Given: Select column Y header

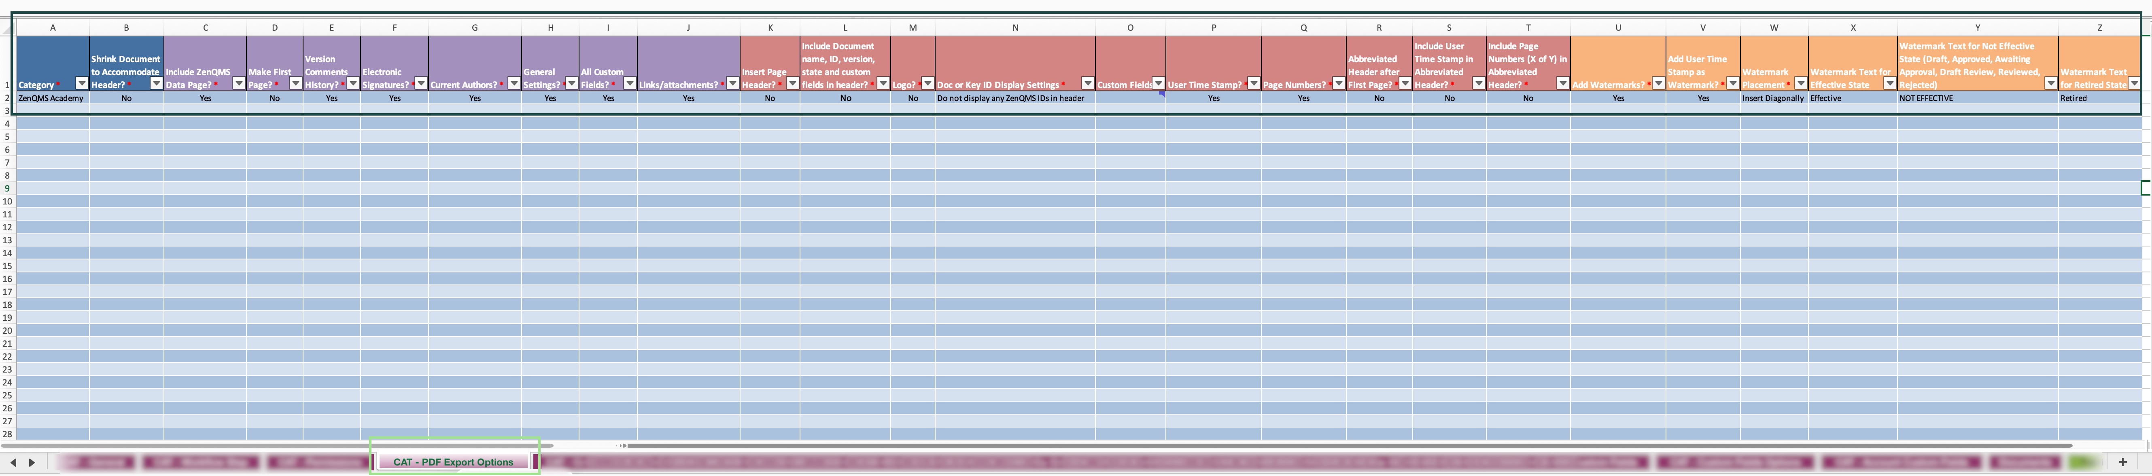Looking at the screenshot, I should (1978, 27).
